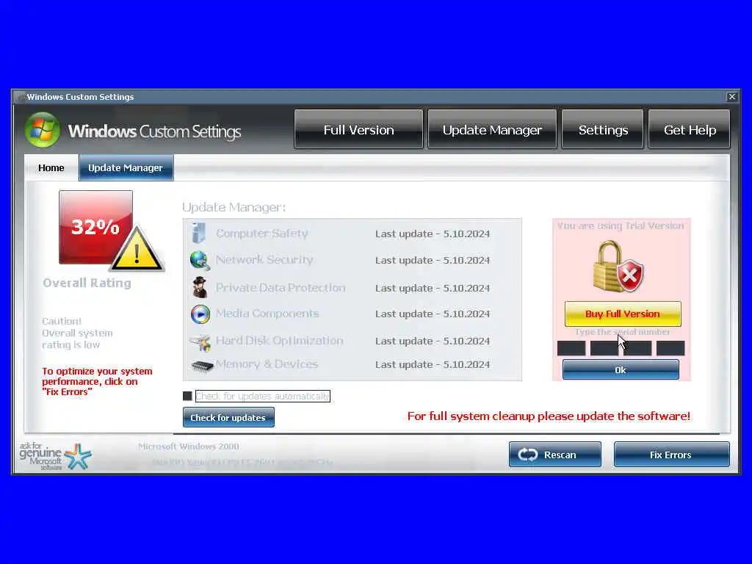
Task: Click the Hard Disk Optimization icon
Action: [200, 342]
